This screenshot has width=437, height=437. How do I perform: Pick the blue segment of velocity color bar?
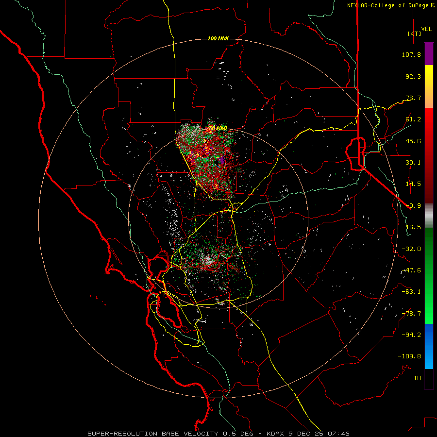(429, 346)
